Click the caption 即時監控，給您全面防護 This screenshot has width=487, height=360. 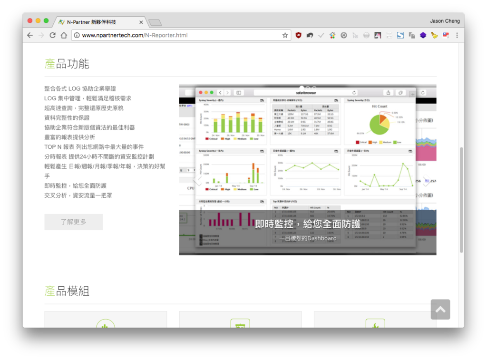[308, 224]
